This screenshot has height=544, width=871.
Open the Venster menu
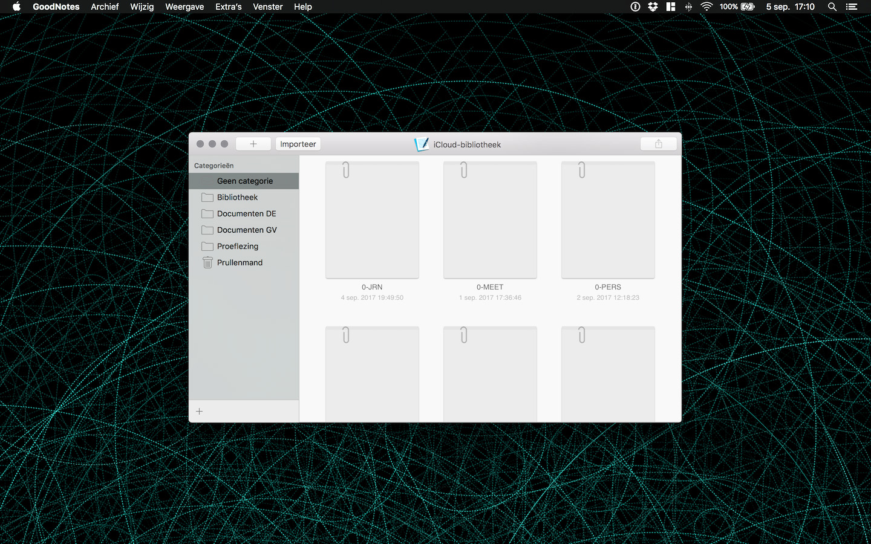click(x=268, y=7)
